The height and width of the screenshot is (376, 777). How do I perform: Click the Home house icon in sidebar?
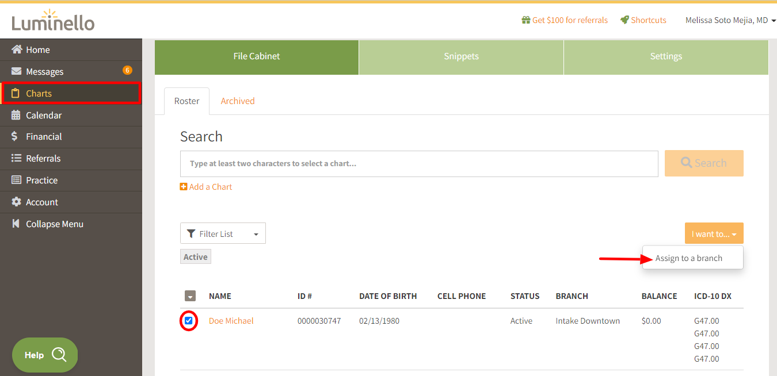tap(17, 49)
